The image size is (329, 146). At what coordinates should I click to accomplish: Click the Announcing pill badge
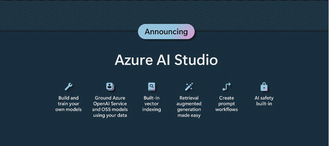tap(166, 31)
